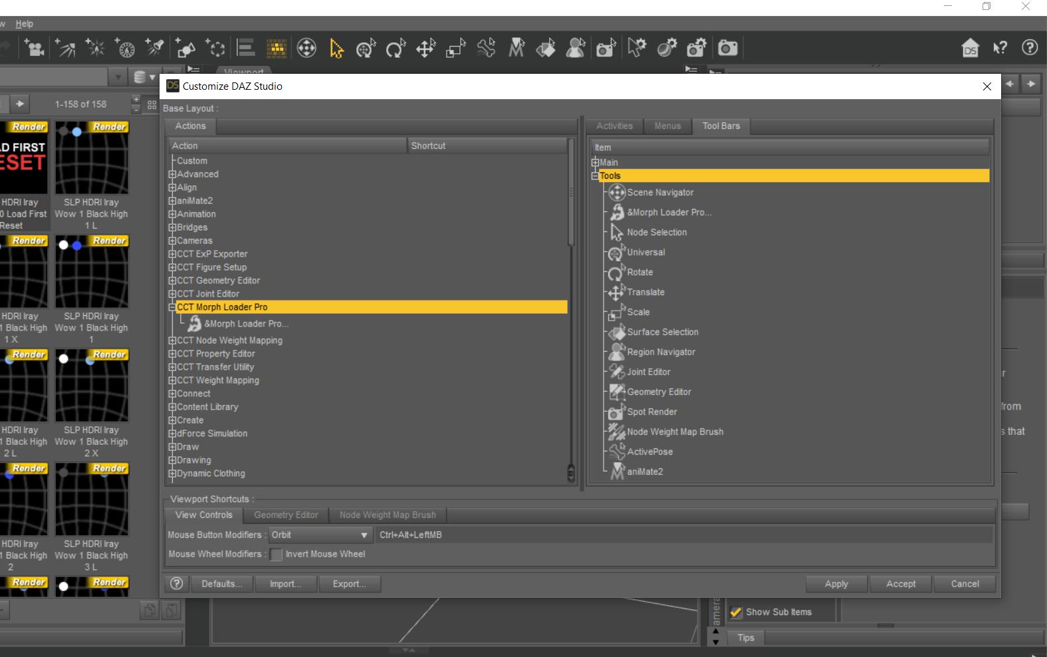Viewport: 1047px width, 657px height.
Task: Click the New Camera icon in main toolbar
Action: pos(35,48)
